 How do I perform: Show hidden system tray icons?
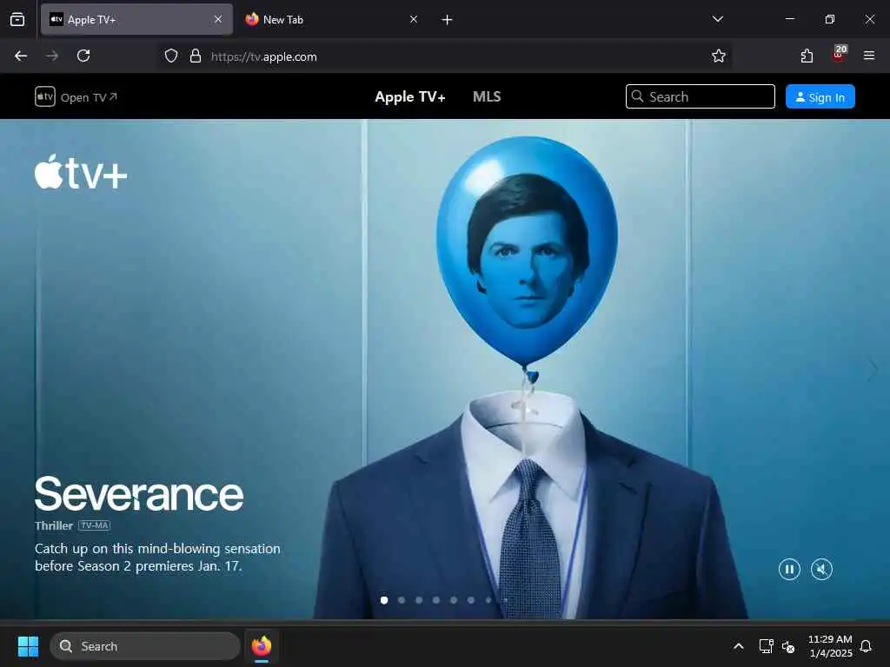(x=739, y=646)
